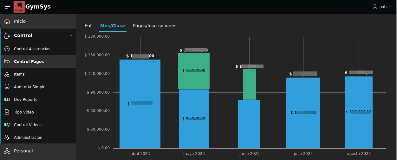
Task: Collapse the Control section chevron
Action: [x=71, y=36]
